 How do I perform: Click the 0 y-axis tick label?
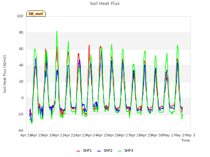point(22,98)
